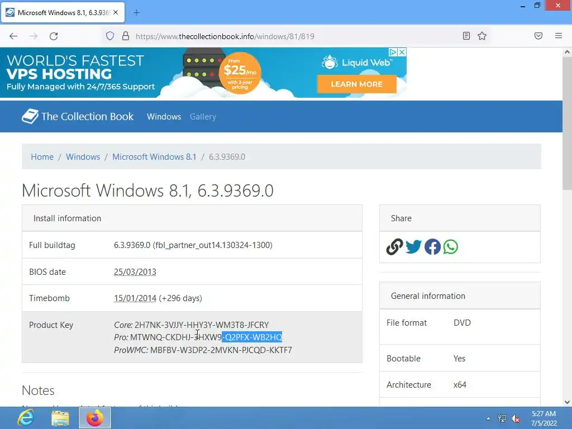Save page to Pocket

coord(538,36)
